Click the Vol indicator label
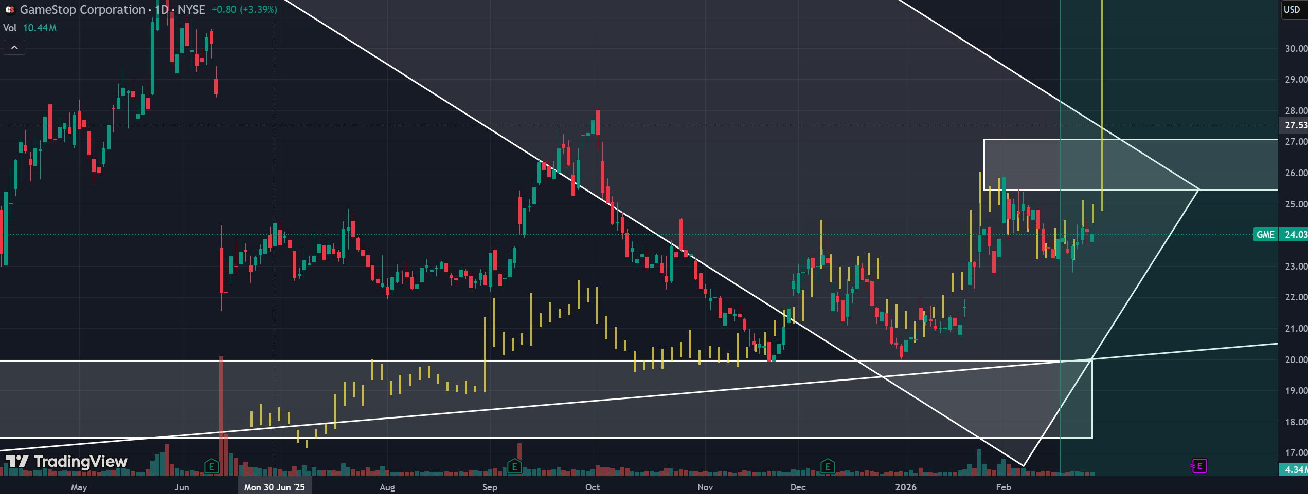The height and width of the screenshot is (494, 1308). pyautogui.click(x=10, y=28)
